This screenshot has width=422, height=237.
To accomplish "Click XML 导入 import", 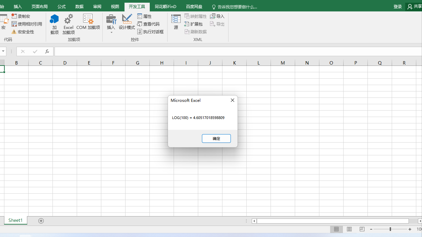I will [217, 16].
